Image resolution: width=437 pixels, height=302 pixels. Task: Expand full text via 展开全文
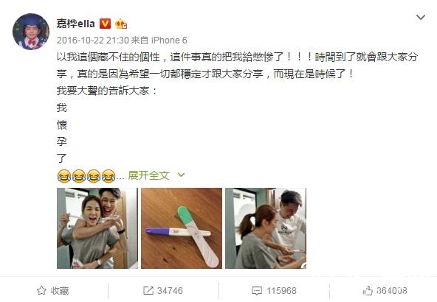tap(149, 175)
